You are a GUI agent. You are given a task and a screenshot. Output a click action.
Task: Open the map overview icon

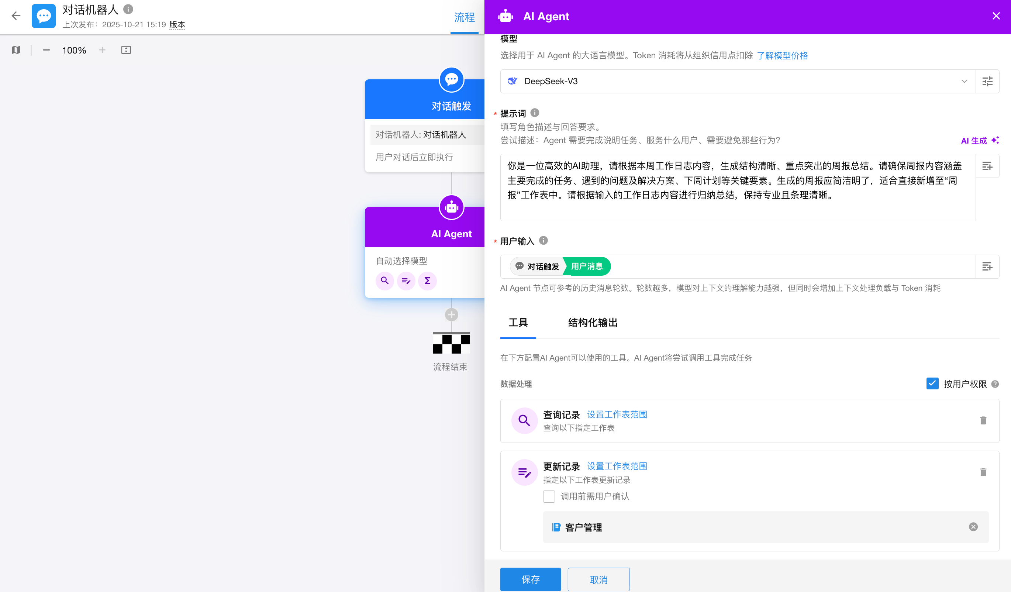click(16, 50)
